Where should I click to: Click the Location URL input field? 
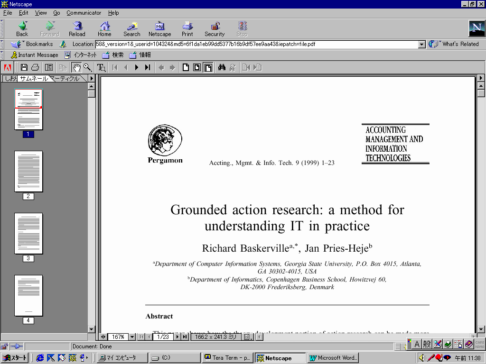[257, 44]
